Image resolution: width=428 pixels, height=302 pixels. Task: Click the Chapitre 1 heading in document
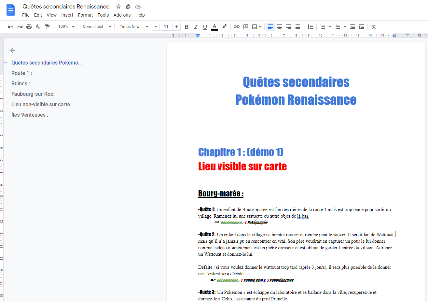pyautogui.click(x=241, y=152)
